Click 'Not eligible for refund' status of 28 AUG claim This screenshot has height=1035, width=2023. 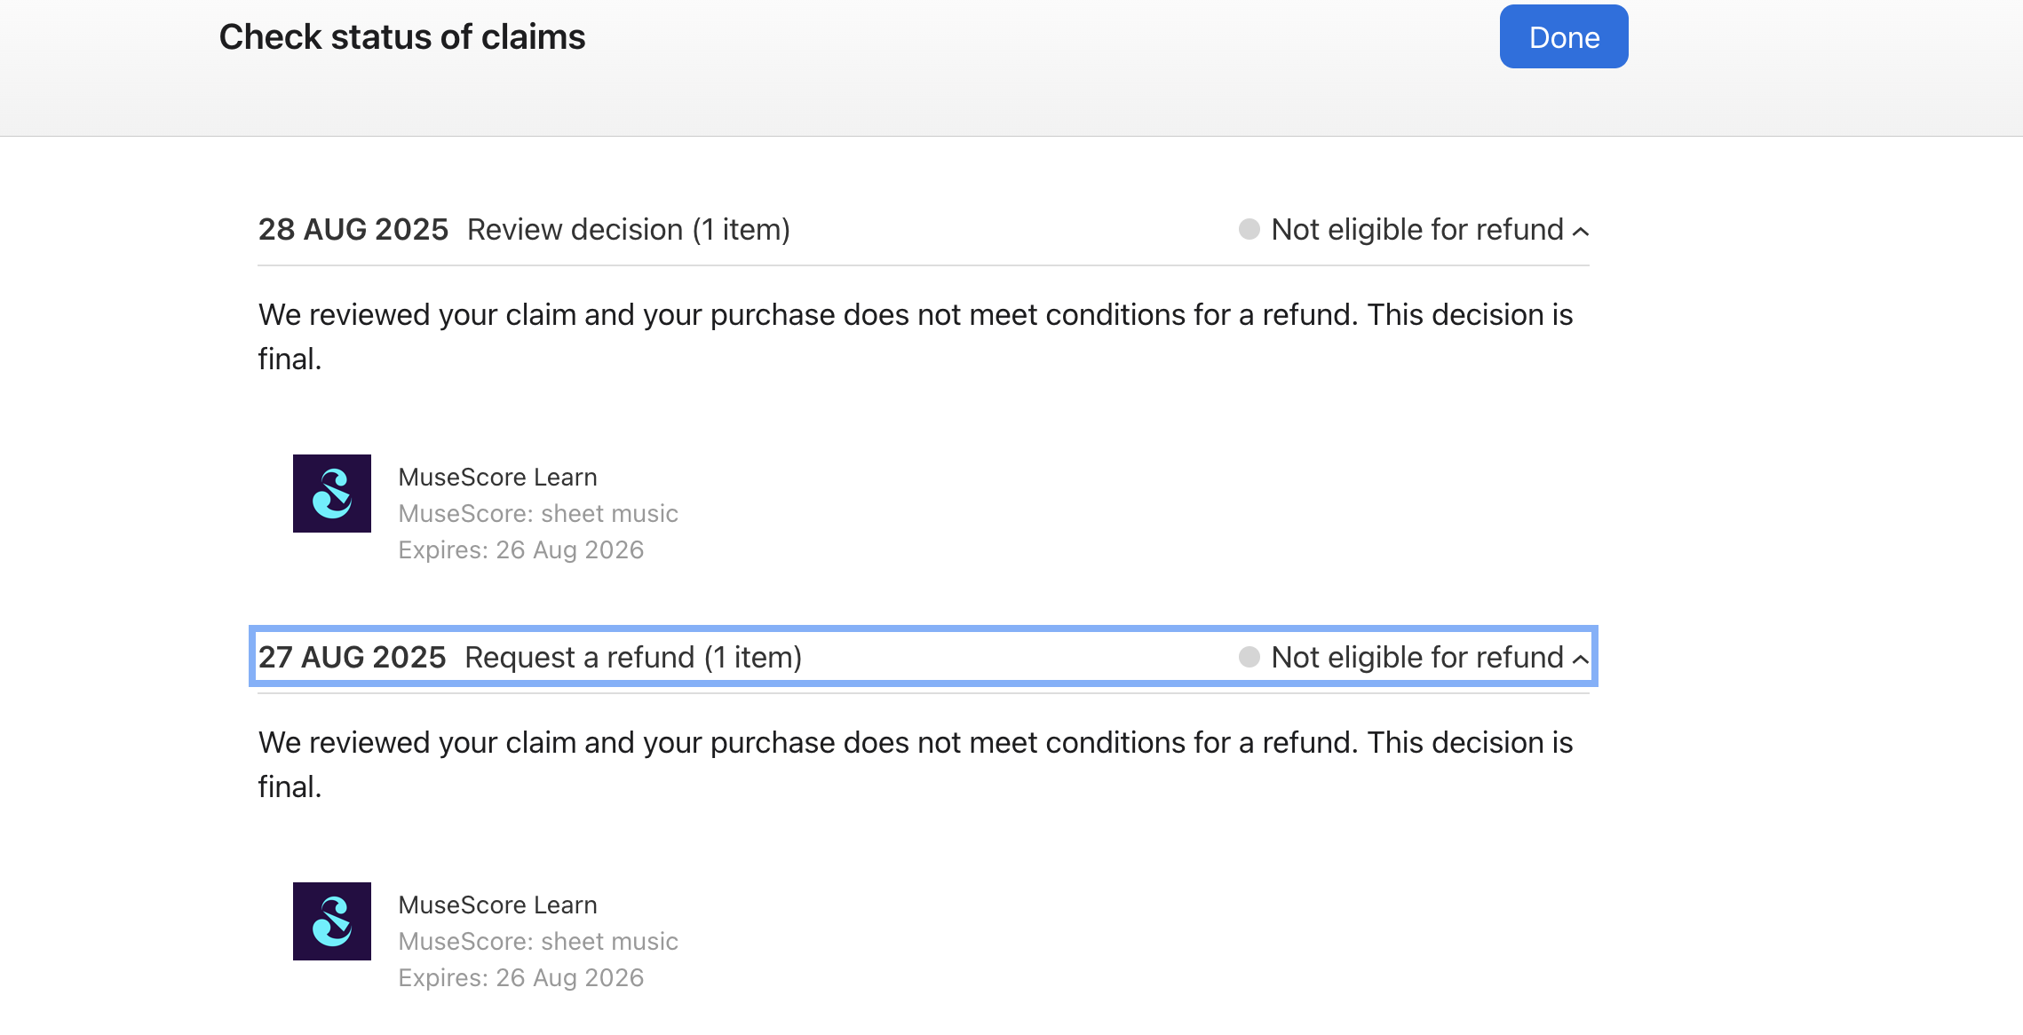(x=1417, y=230)
